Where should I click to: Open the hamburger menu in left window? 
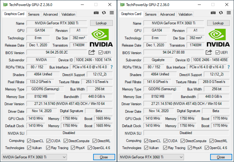pos(112,13)
